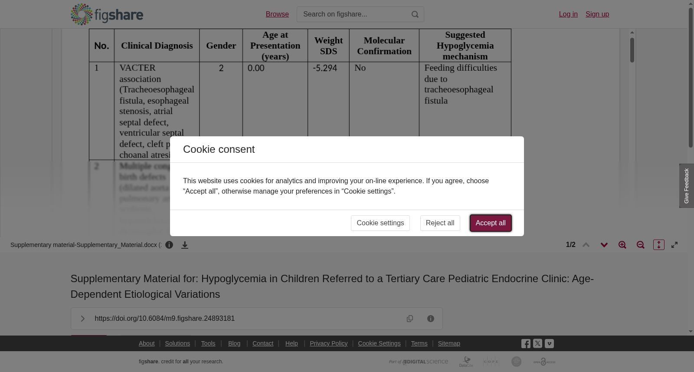This screenshot has height=372, width=694.
Task: Toggle fit-to-height view mode
Action: 659,245
